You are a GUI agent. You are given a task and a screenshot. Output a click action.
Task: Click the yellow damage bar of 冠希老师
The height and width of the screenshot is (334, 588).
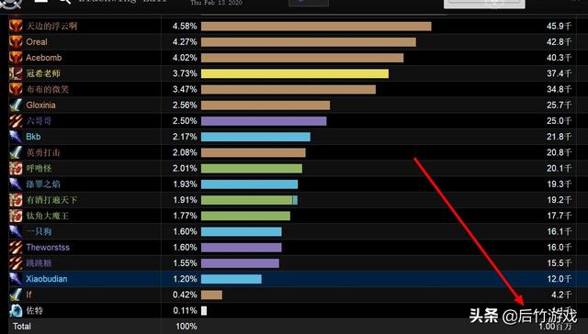pyautogui.click(x=295, y=73)
